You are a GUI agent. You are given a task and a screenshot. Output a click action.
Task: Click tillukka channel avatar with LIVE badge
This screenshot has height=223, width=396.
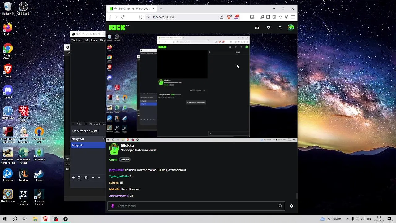pos(114,149)
